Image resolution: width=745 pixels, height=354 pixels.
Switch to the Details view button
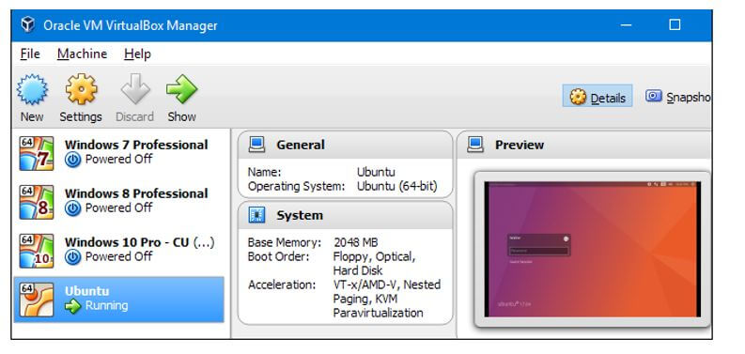point(598,96)
